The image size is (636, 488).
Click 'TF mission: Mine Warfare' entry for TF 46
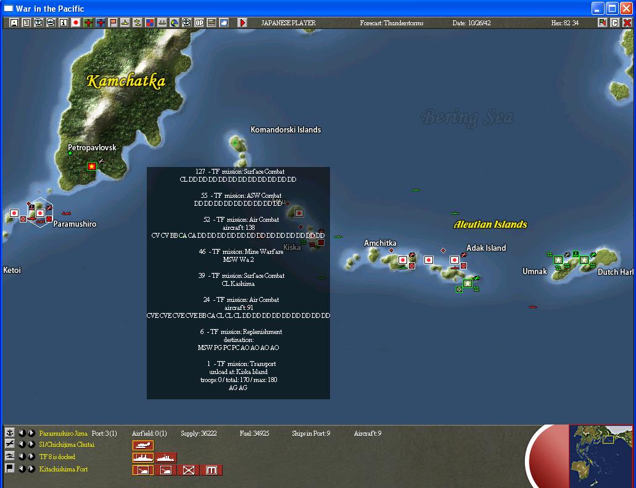point(241,251)
